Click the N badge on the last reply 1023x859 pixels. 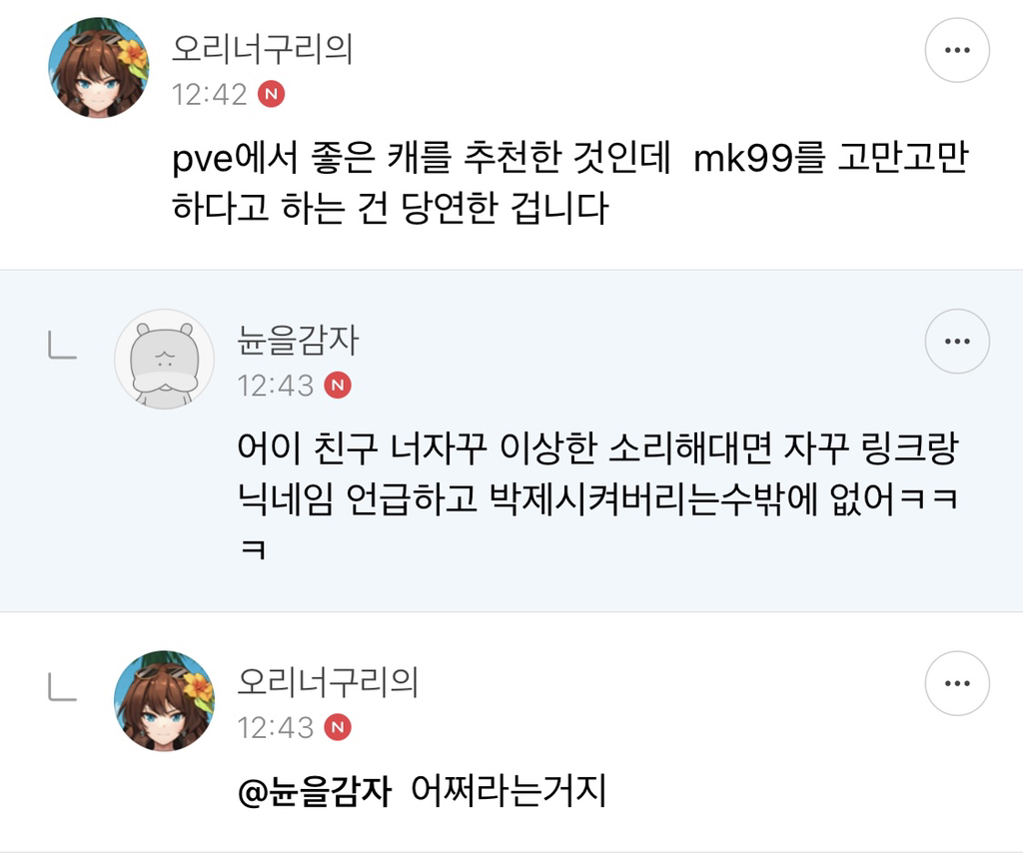point(338,727)
